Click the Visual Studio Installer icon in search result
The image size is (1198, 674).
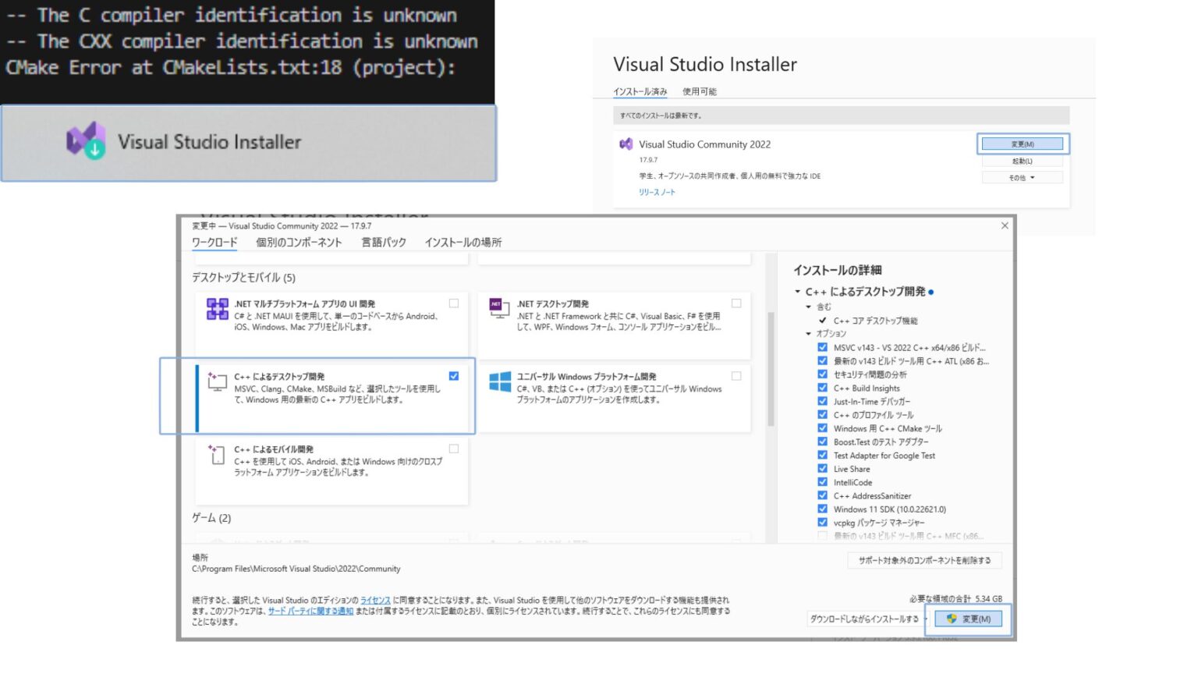coord(86,141)
